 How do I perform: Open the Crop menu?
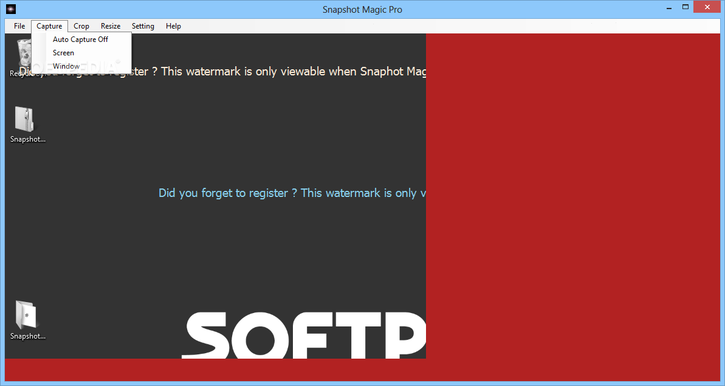coord(81,26)
